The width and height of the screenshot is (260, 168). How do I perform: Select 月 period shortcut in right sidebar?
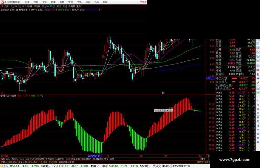258,126
